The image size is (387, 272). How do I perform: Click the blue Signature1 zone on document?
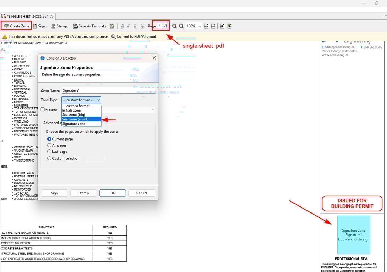pyautogui.click(x=354, y=235)
